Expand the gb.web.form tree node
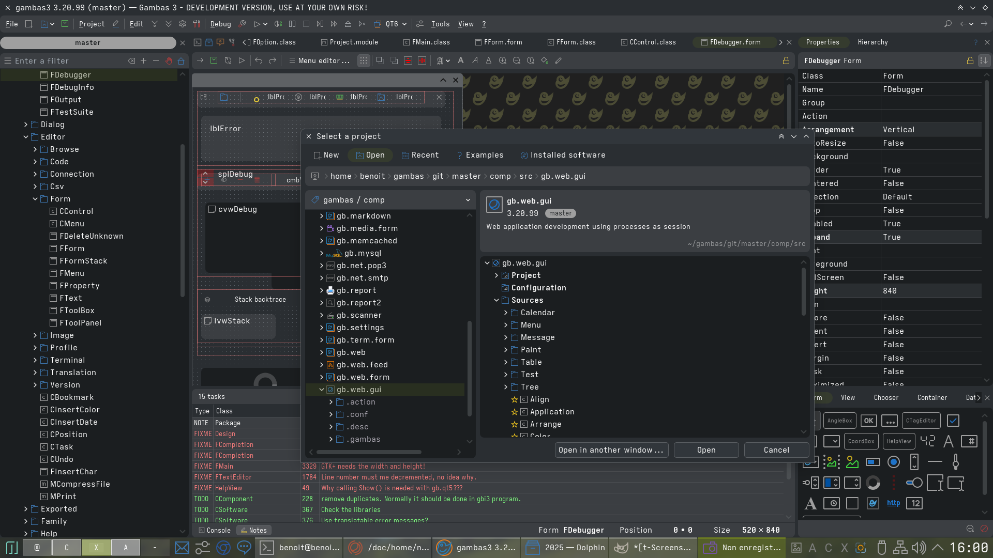 pos(322,377)
